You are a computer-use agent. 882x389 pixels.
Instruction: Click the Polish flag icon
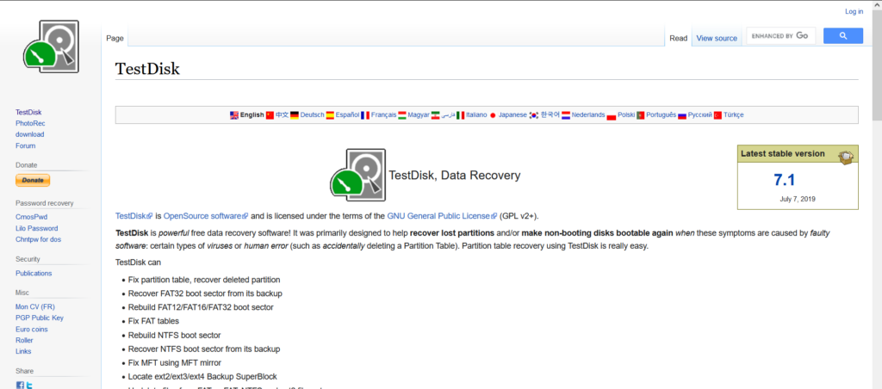pyautogui.click(x=612, y=115)
